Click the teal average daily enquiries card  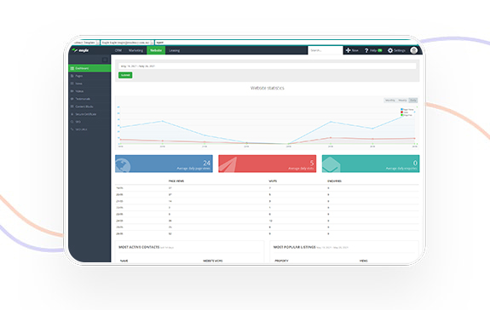371,164
